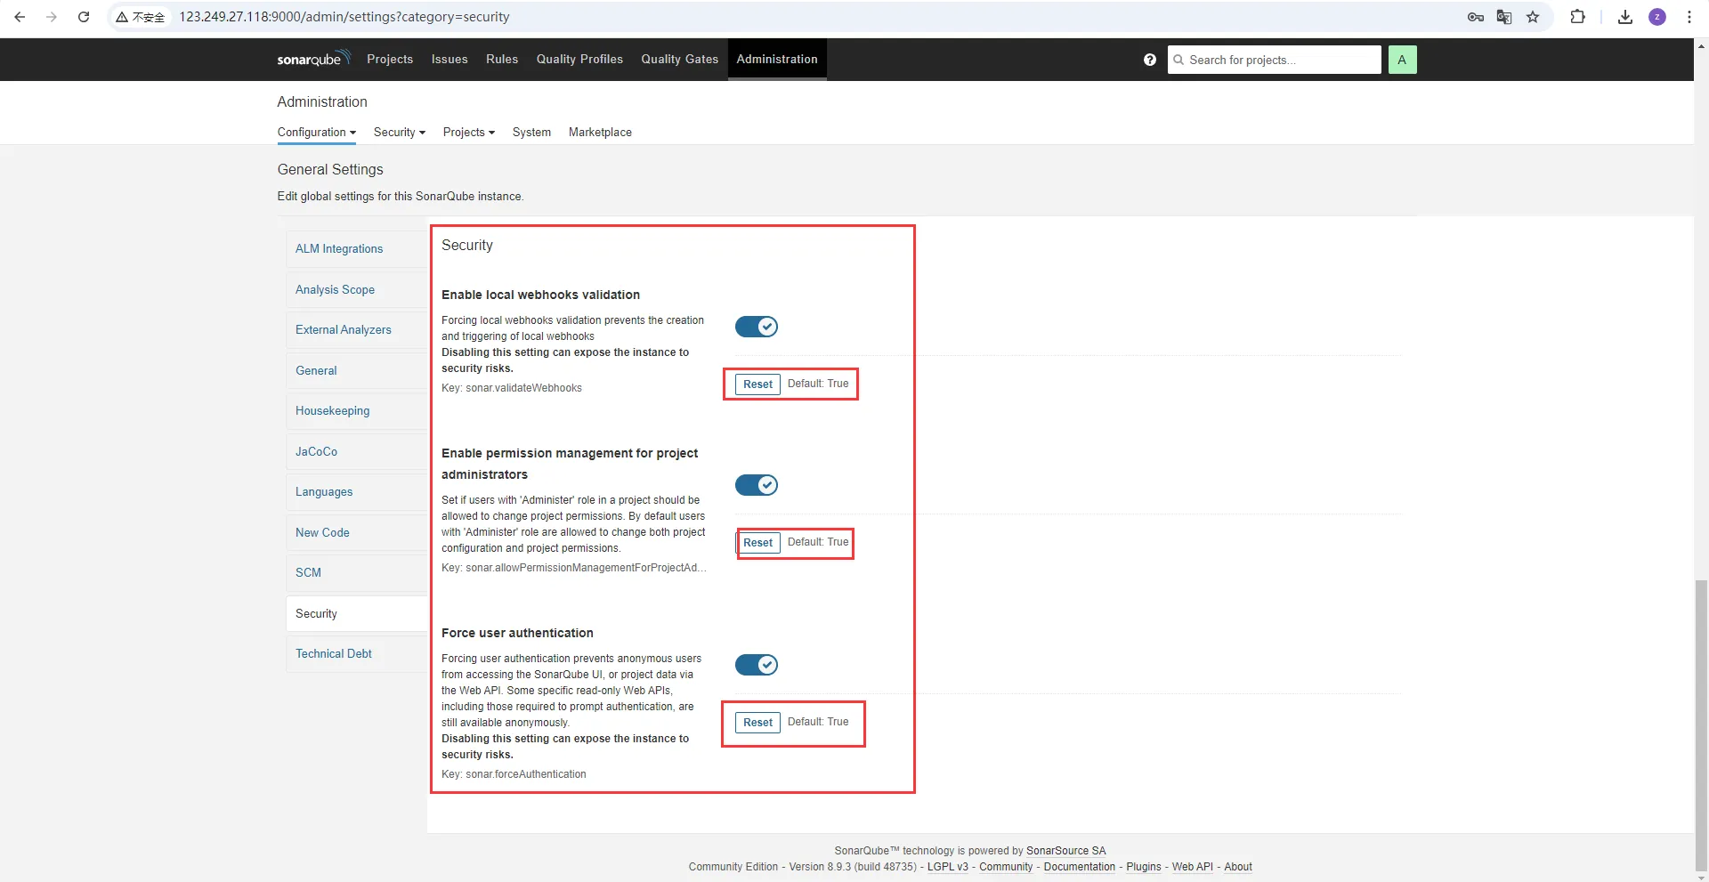Toggle permission management for project administrators switch

757,485
